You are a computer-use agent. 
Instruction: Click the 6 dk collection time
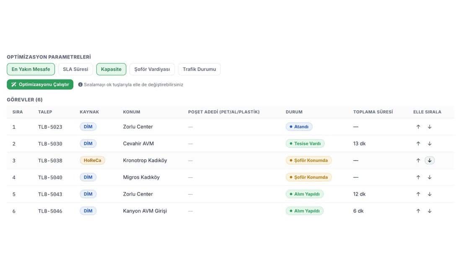tap(358, 211)
